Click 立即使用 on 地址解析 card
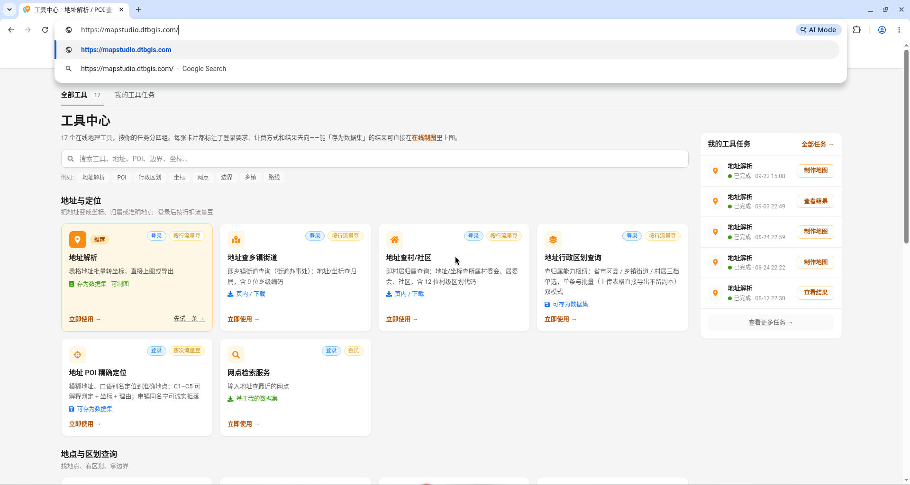The width and height of the screenshot is (910, 485). 85,319
